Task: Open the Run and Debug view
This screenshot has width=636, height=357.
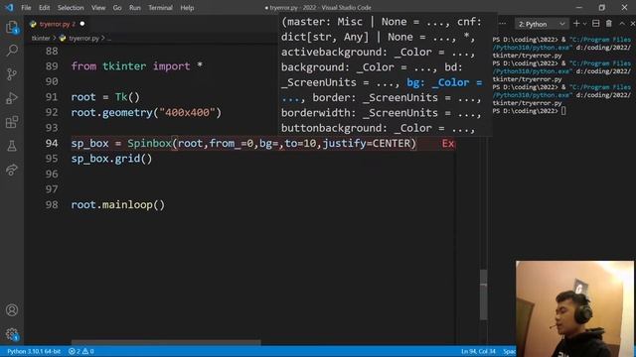Action: tap(12, 98)
